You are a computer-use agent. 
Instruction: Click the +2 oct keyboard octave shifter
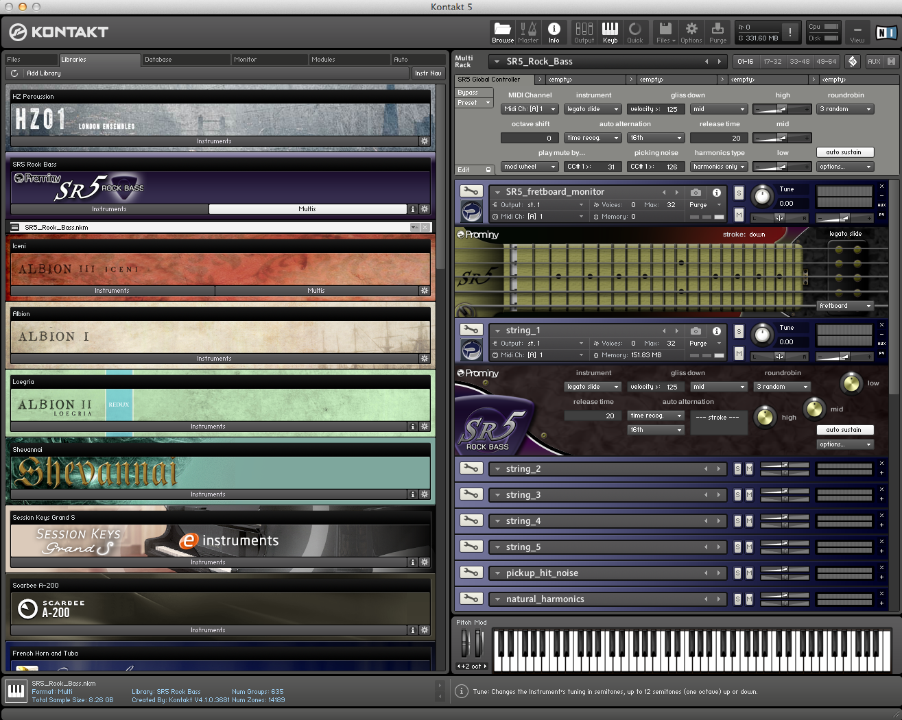pos(472,666)
